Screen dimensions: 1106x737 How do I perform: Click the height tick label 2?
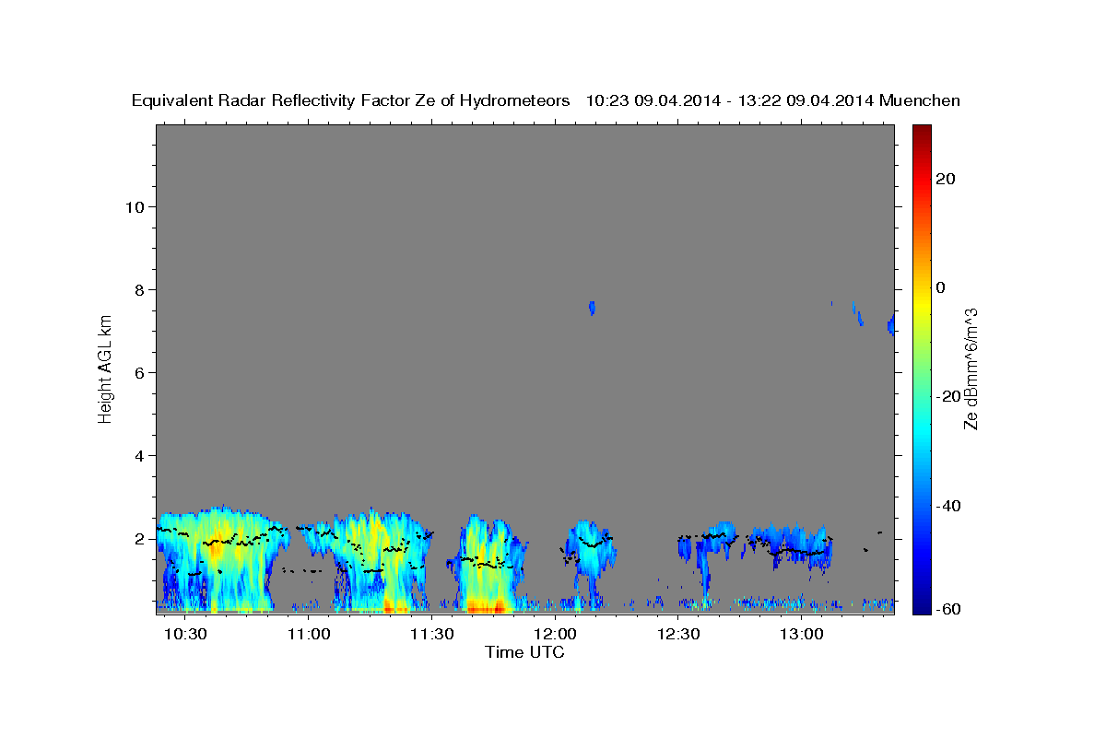click(x=139, y=538)
